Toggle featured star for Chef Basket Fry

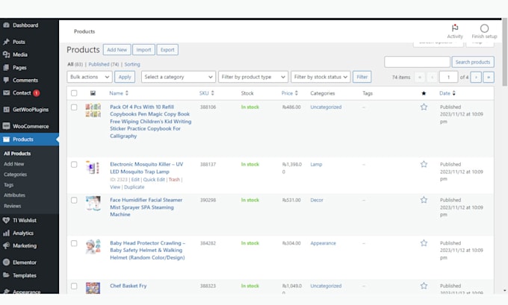click(x=424, y=286)
